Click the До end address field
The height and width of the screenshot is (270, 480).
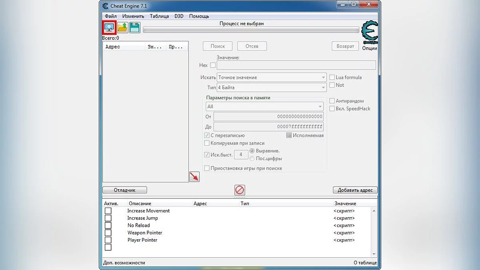pyautogui.click(x=268, y=127)
